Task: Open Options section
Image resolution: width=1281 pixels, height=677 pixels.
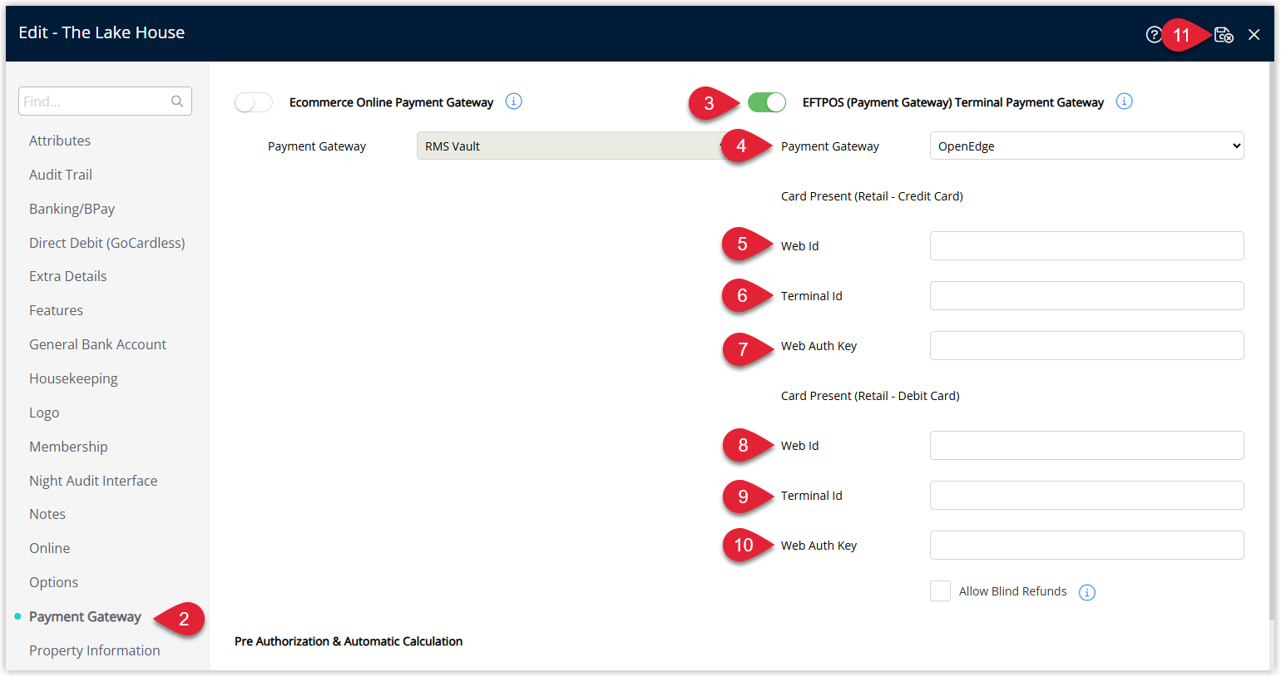Action: click(x=54, y=582)
